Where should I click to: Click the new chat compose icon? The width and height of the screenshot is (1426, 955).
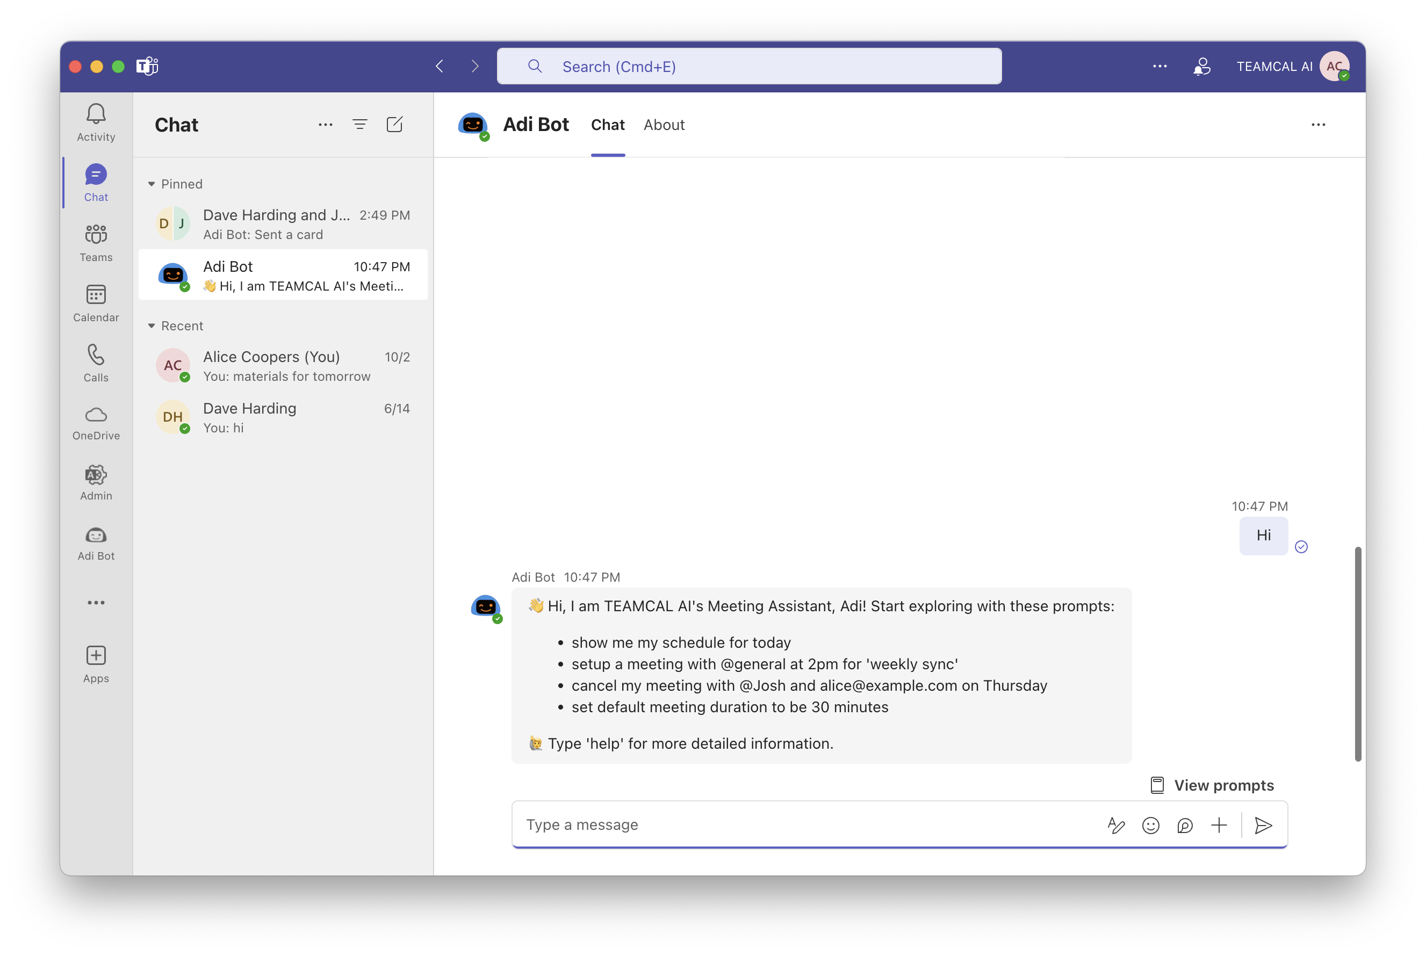[x=394, y=125]
